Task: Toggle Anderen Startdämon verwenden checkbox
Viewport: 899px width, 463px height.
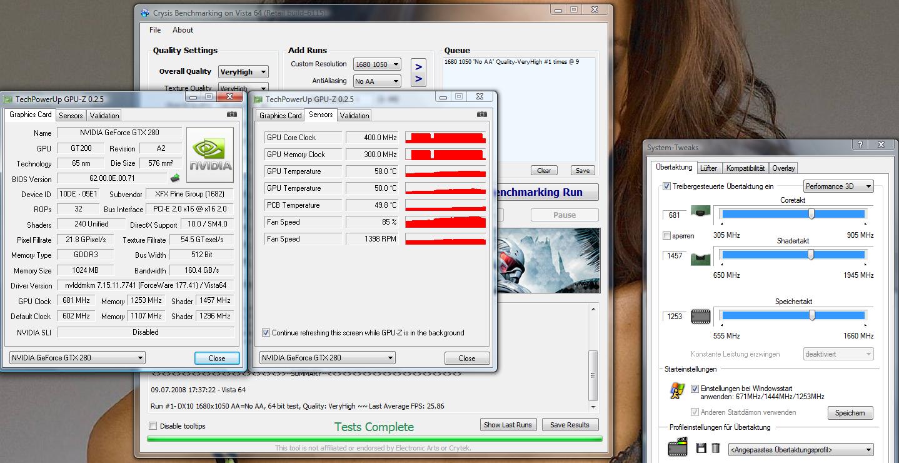Action: pos(695,412)
